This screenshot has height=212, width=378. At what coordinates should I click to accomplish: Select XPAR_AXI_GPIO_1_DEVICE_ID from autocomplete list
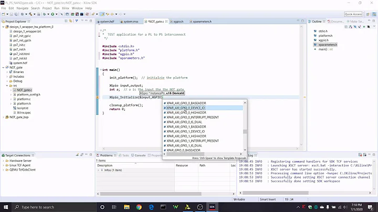coord(186,131)
